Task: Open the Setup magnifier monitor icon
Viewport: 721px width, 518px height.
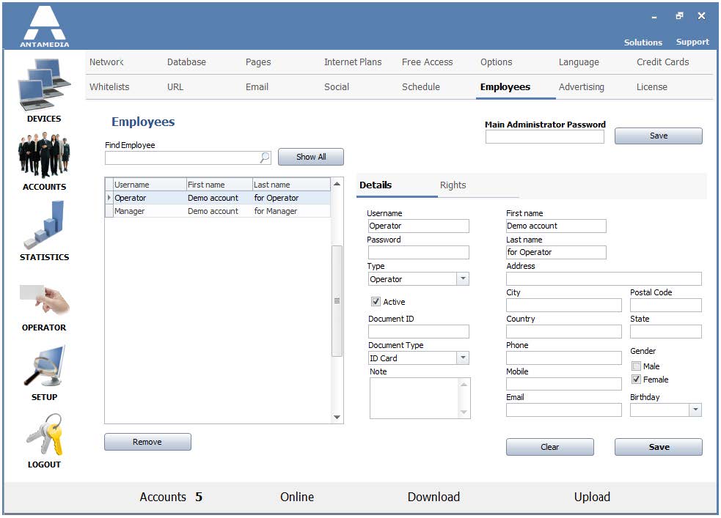Action: coord(44,366)
